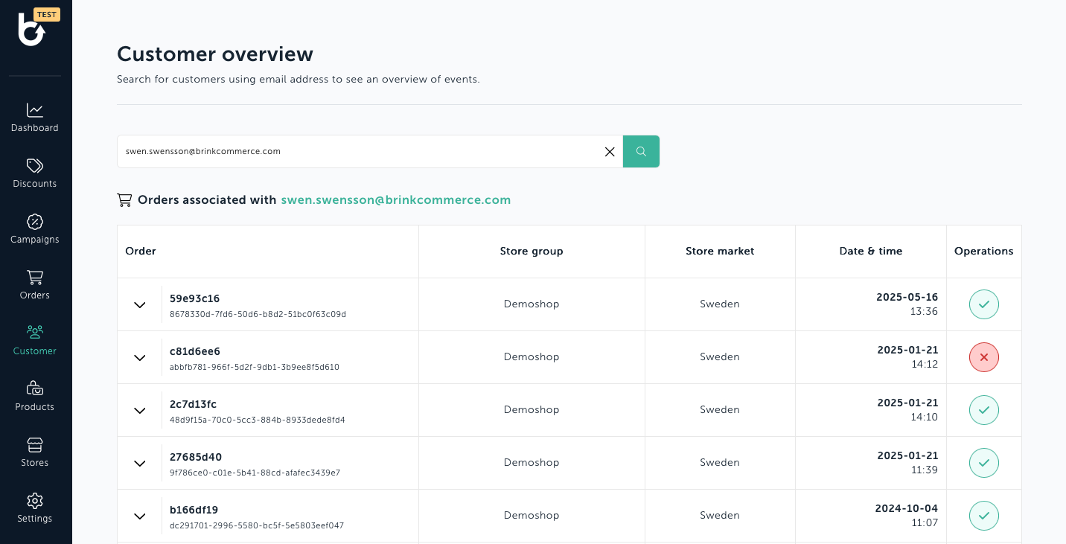Click order ID 2c7d13fc
Viewport: 1066px width, 544px height.
tap(194, 404)
